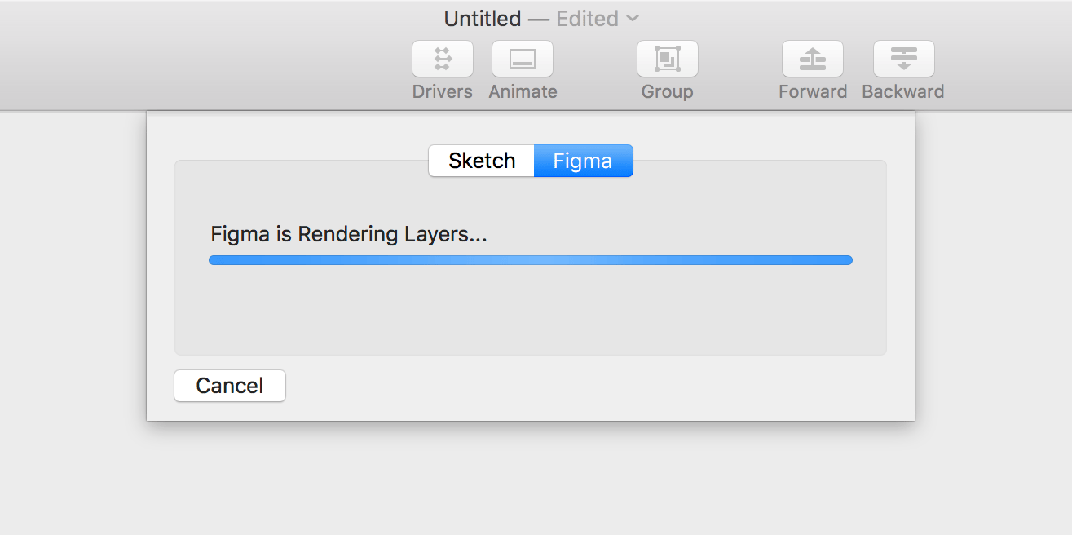Image resolution: width=1072 pixels, height=535 pixels.
Task: Click the "Animate" text label in toolbar
Action: [x=523, y=91]
